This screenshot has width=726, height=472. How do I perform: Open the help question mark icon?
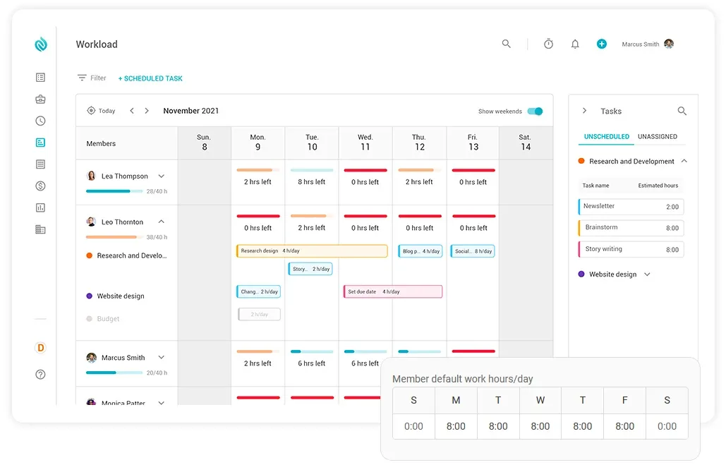[40, 374]
